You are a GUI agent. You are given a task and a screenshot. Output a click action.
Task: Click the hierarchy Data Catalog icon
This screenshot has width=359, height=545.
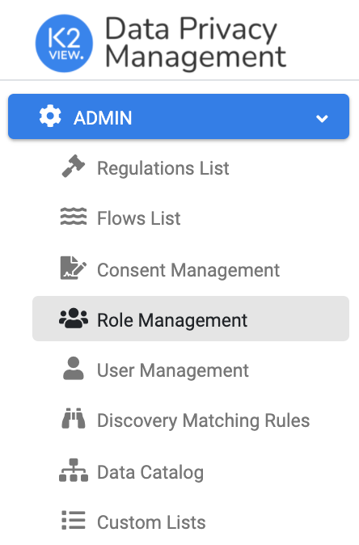[x=74, y=470]
